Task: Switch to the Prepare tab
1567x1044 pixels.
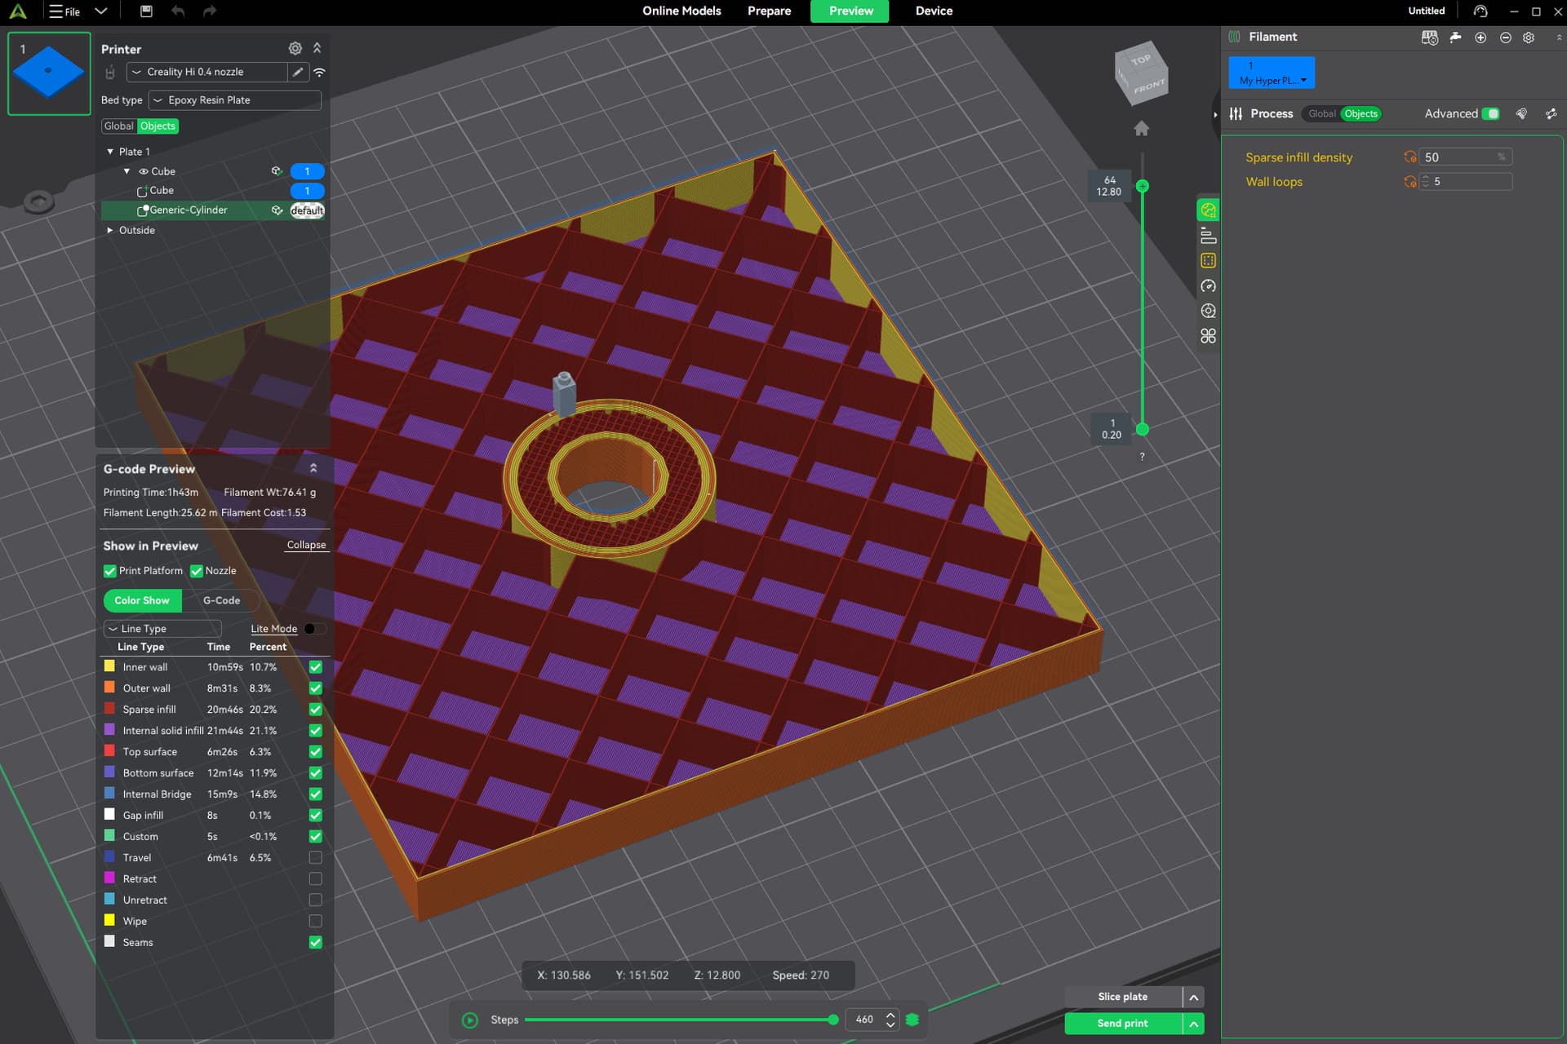Action: [x=769, y=11]
